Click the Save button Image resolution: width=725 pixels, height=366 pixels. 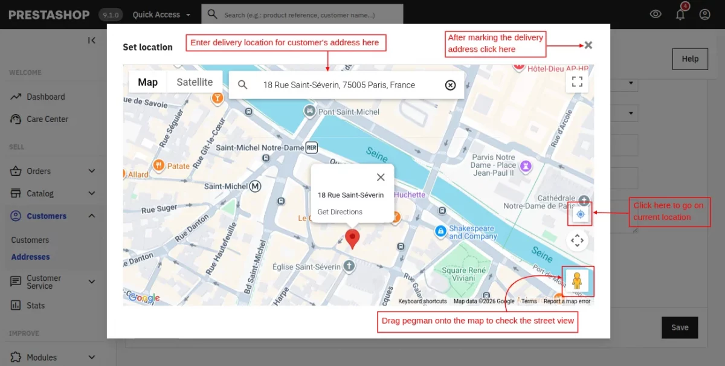tap(680, 327)
